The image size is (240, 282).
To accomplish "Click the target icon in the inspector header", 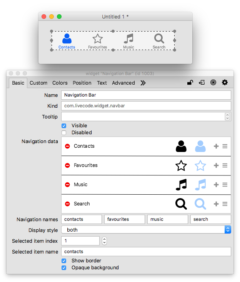I will [213, 83].
